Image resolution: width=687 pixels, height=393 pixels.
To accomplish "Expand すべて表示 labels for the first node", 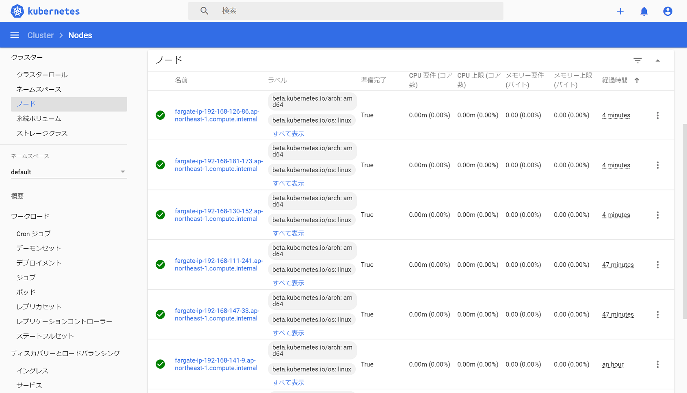I will [x=288, y=133].
